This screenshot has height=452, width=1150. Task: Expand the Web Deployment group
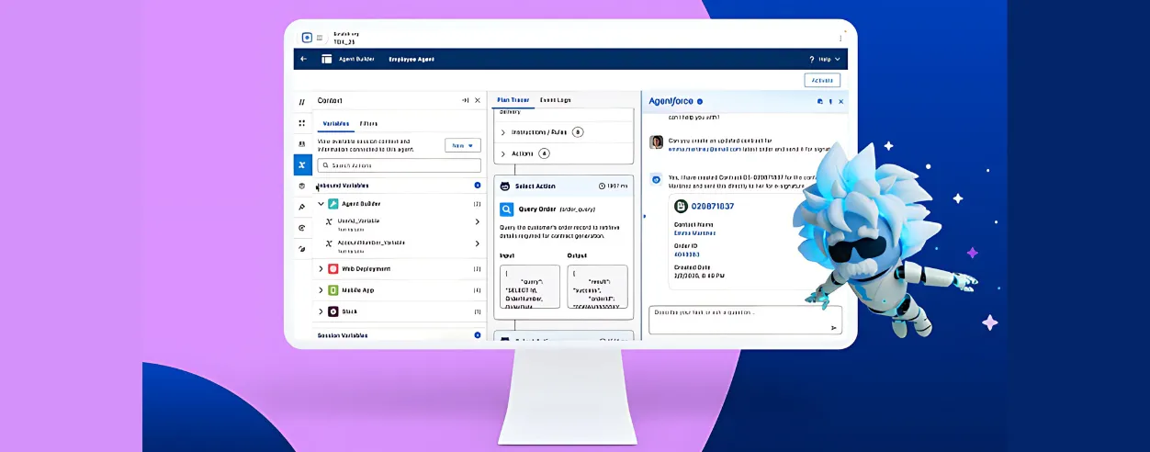pyautogui.click(x=321, y=269)
